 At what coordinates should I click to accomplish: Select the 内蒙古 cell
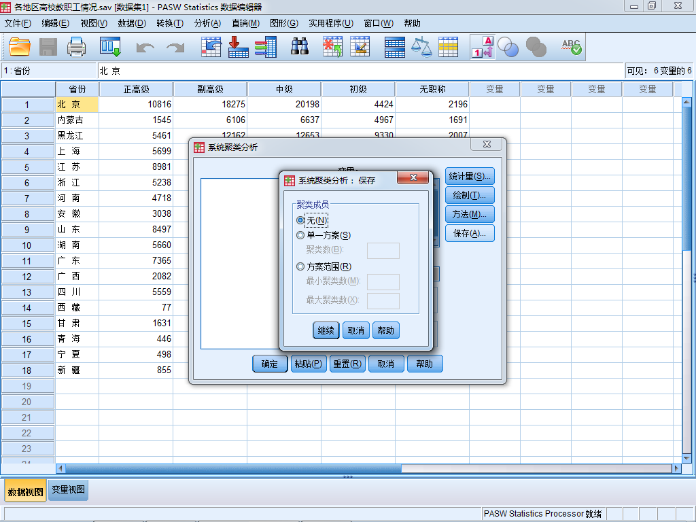(x=77, y=120)
